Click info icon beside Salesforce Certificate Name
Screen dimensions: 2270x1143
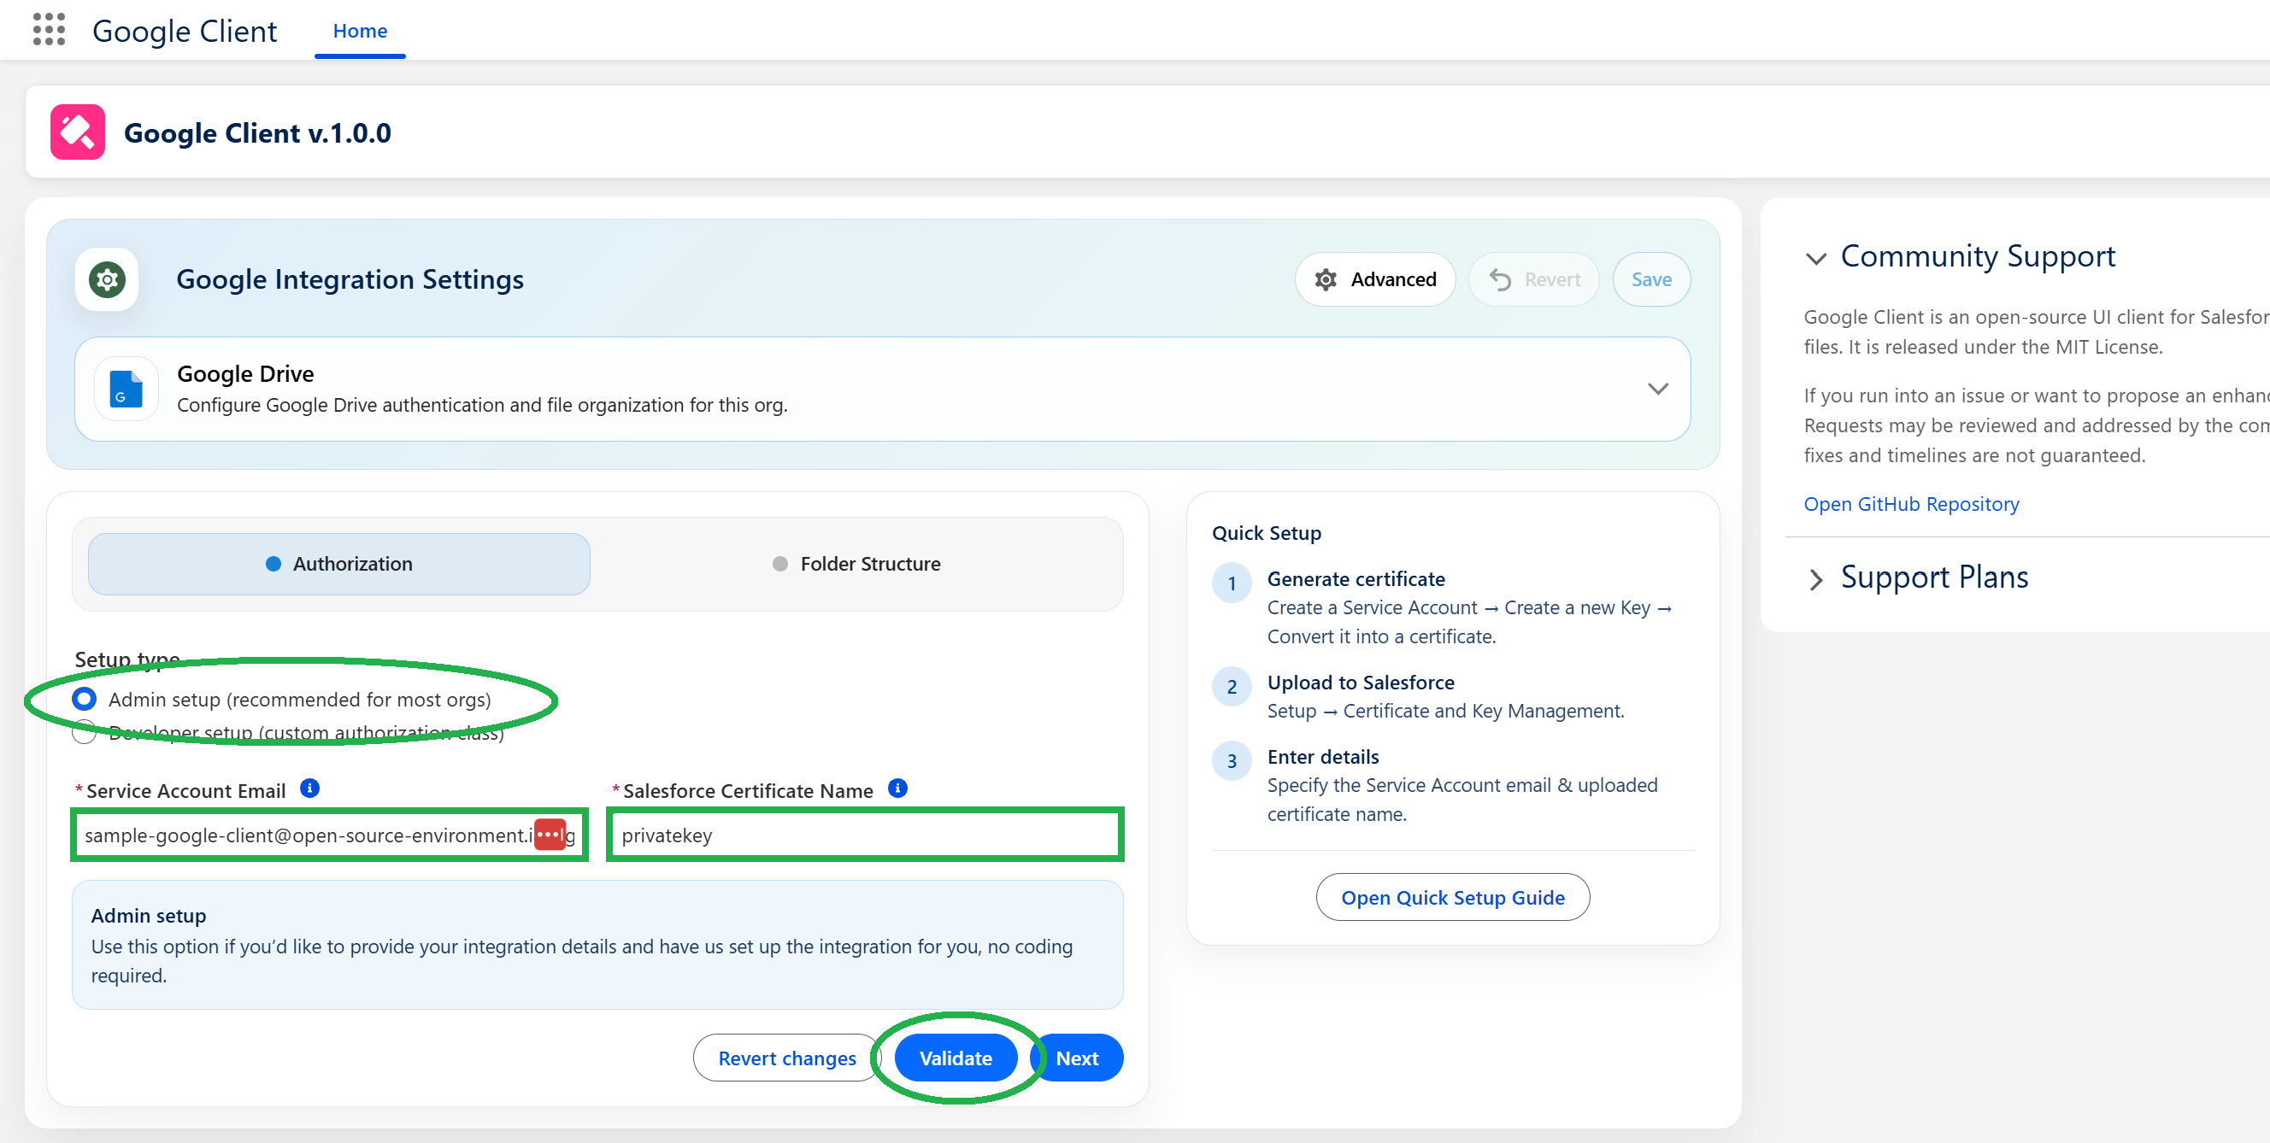[897, 788]
